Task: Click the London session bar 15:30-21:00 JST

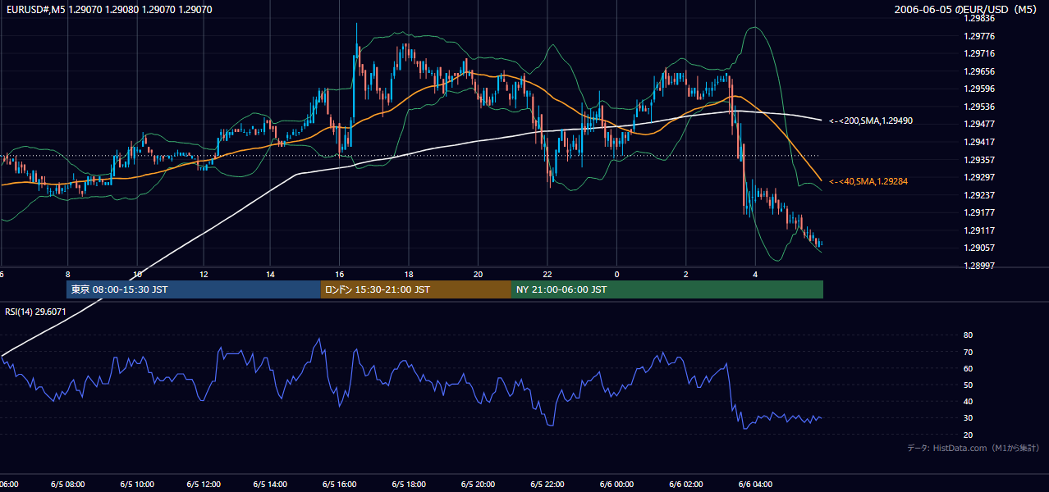Action: tap(415, 289)
